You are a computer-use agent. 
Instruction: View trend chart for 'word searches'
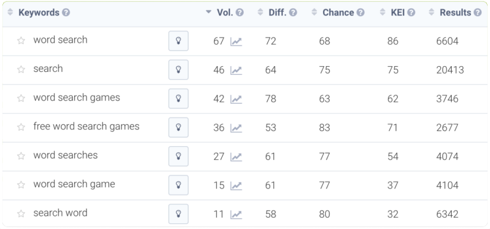point(236,157)
